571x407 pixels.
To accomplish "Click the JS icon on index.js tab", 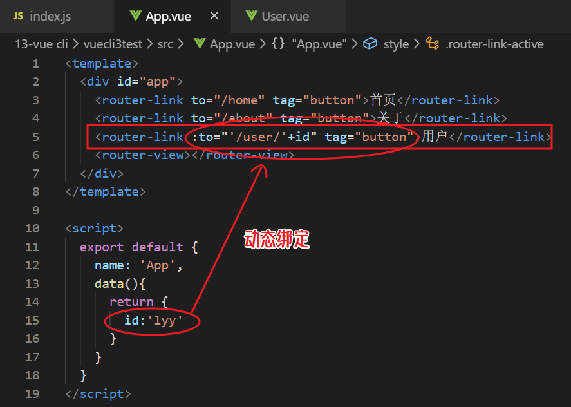I will [x=18, y=16].
